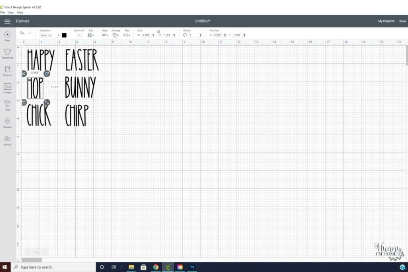
Task: Open My Projects
Action: [x=386, y=22]
